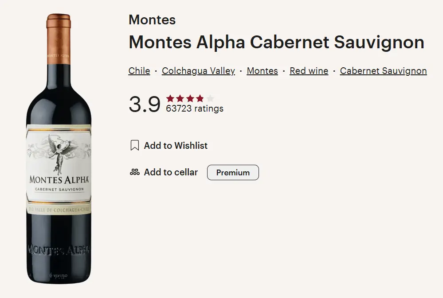
Task: Click the fourth rating star
Action: pyautogui.click(x=200, y=98)
